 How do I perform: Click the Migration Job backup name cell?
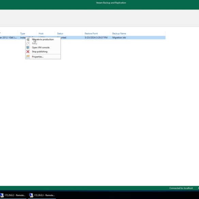(119, 37)
